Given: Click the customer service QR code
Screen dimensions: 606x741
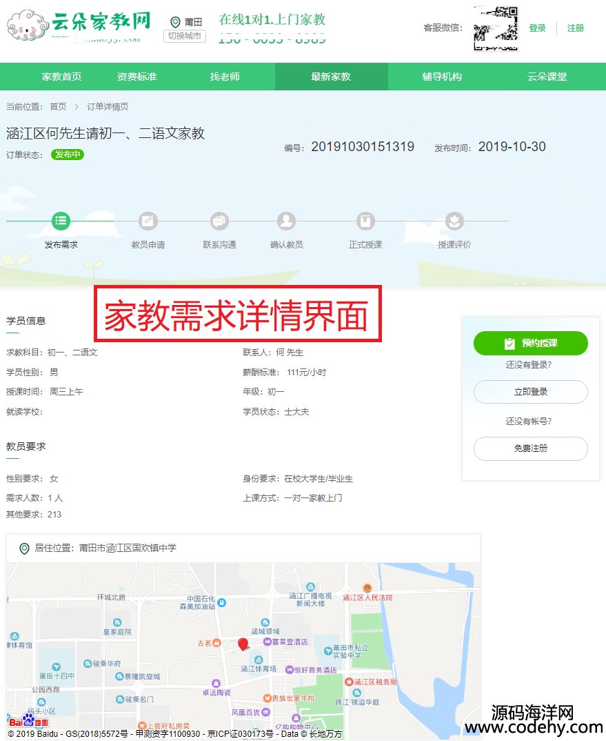Looking at the screenshot, I should click(x=496, y=28).
